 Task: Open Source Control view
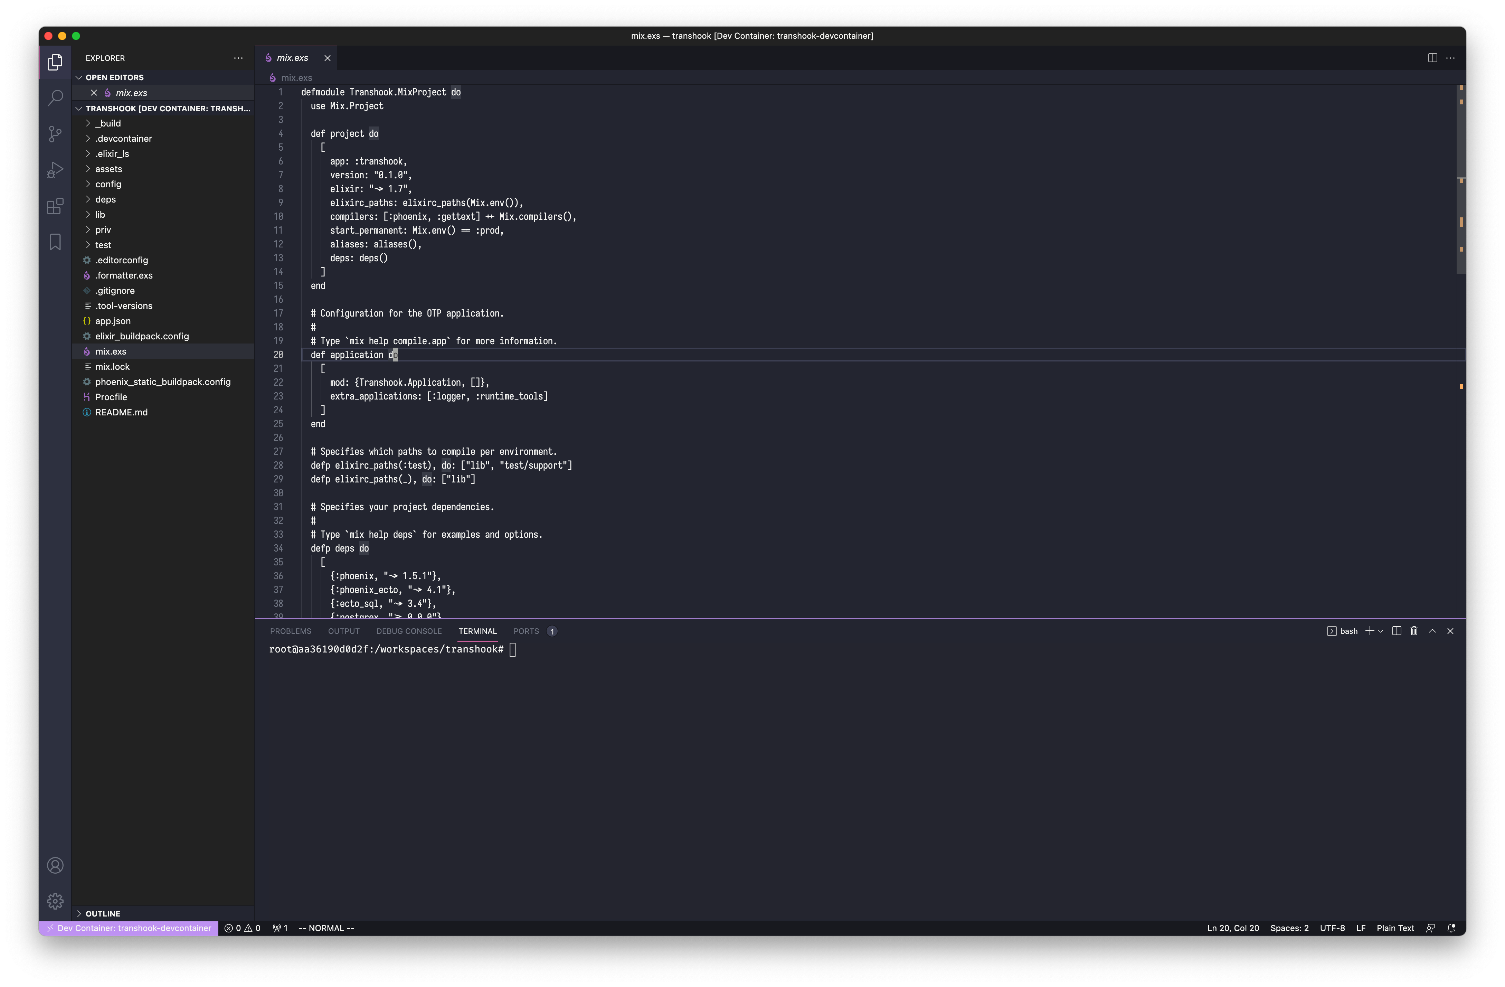[x=55, y=133]
